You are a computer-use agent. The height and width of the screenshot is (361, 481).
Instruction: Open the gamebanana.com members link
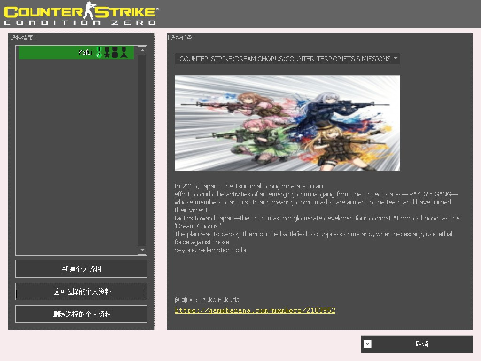pos(255,310)
